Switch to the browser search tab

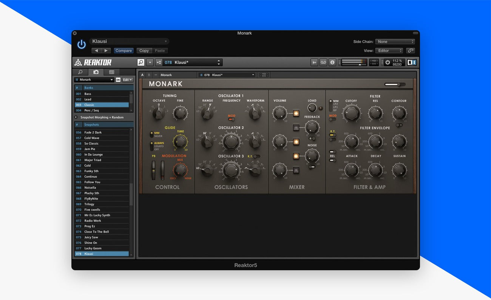pyautogui.click(x=80, y=72)
